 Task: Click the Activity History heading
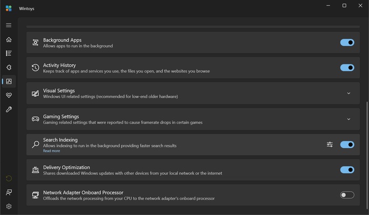click(59, 65)
